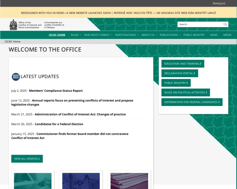Expand the Publications dropdown menu

point(170,35)
